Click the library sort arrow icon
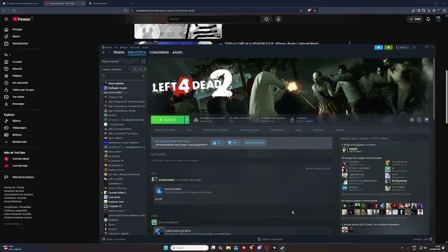The width and height of the screenshot is (448, 252). [135, 69]
